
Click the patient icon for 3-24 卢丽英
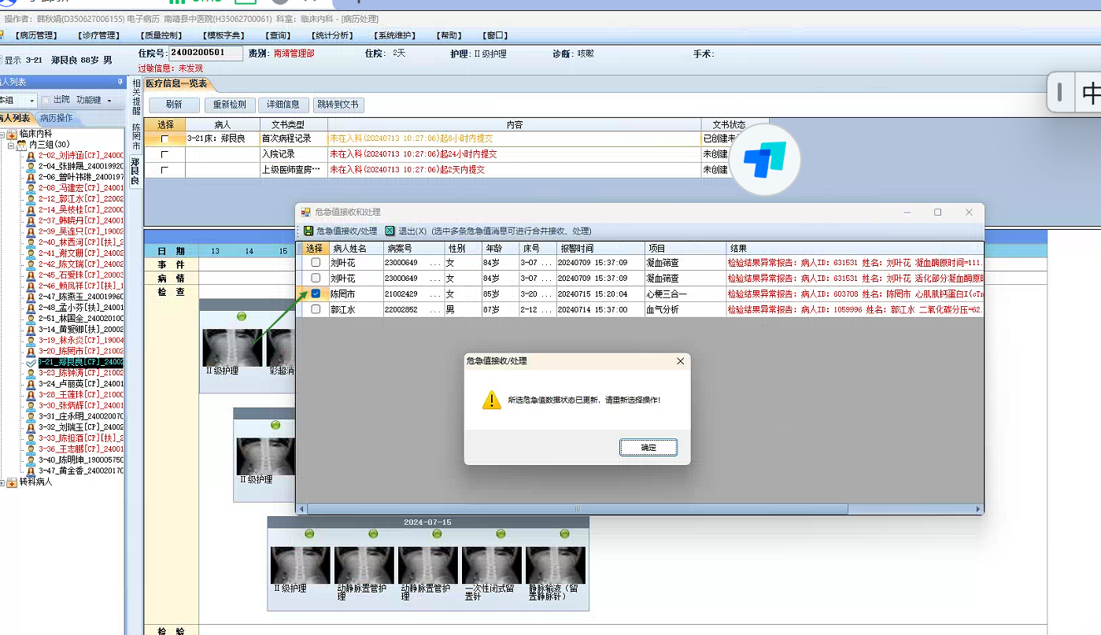[x=31, y=384]
